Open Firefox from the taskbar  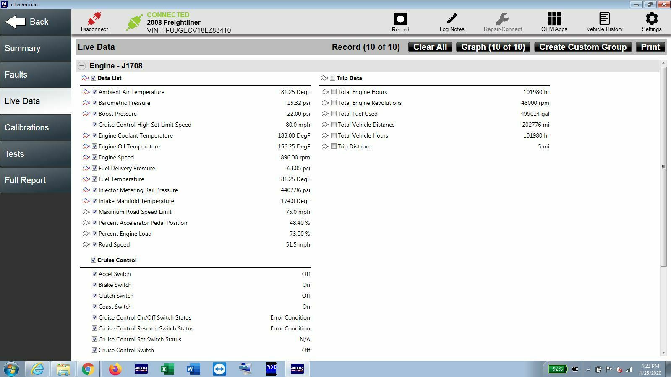[x=115, y=369]
